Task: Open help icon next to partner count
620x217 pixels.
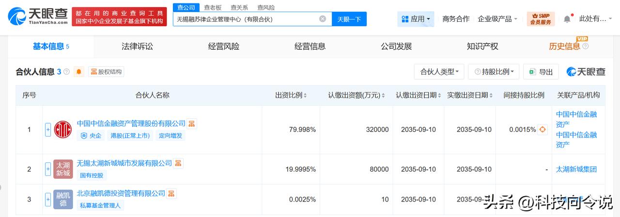Action: [x=67, y=72]
